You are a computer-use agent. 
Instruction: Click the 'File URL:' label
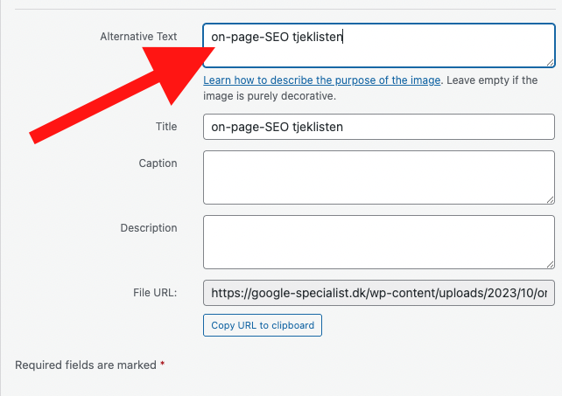coord(154,292)
